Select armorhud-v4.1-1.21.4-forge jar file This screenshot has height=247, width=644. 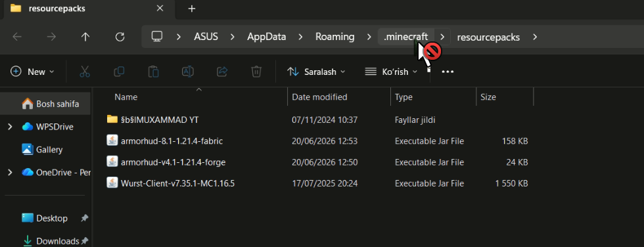tap(173, 162)
